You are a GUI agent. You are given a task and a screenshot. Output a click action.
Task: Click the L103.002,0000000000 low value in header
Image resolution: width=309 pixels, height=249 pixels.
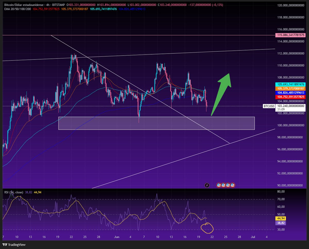pos(142,5)
